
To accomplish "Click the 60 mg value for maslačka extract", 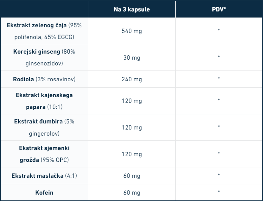I will [x=131, y=176].
